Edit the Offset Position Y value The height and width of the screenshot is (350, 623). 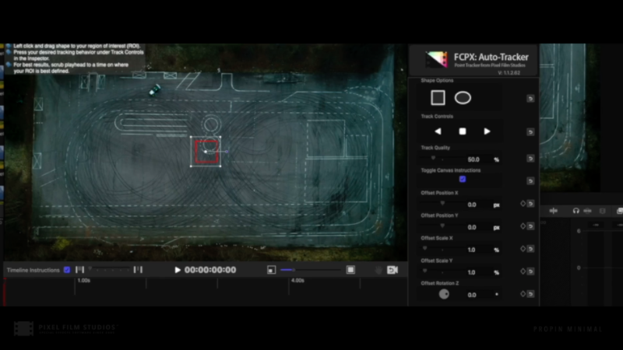(472, 227)
